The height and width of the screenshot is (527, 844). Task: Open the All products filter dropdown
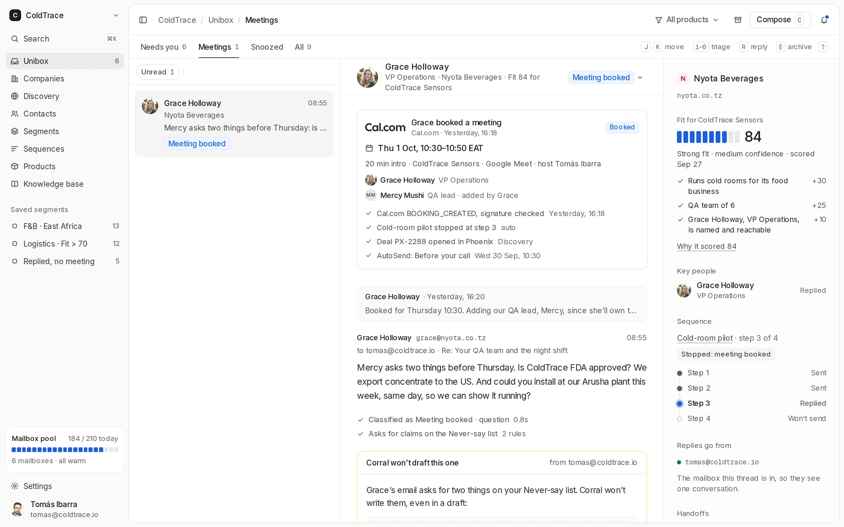click(x=686, y=20)
